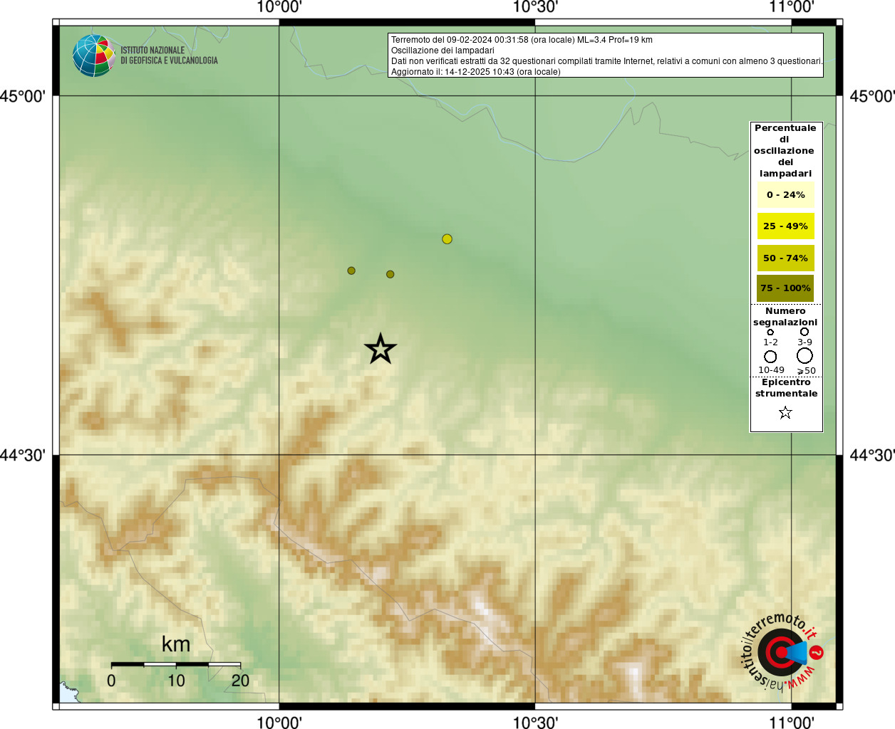The width and height of the screenshot is (895, 729).
Task: Click the top 11°00' longitude label
Action: pos(792,7)
